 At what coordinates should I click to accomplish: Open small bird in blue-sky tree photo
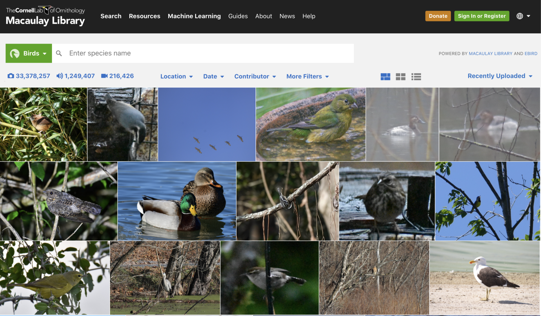488,201
